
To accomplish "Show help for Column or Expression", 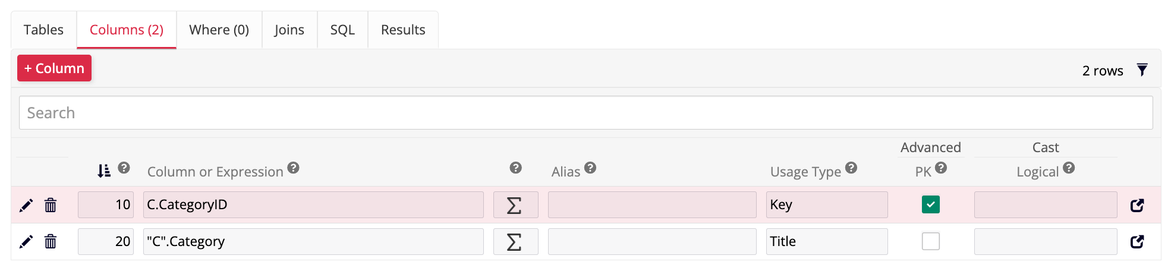I will click(x=293, y=168).
